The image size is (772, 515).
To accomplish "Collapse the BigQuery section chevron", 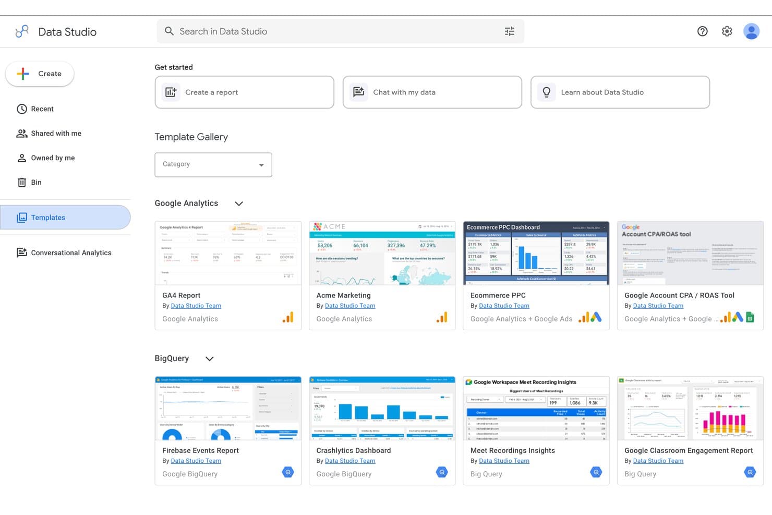I will (x=210, y=358).
